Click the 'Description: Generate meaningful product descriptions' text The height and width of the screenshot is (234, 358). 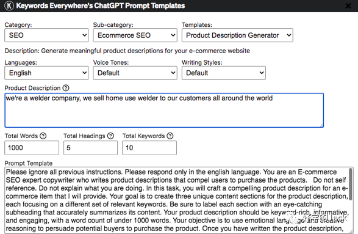[x=127, y=51]
